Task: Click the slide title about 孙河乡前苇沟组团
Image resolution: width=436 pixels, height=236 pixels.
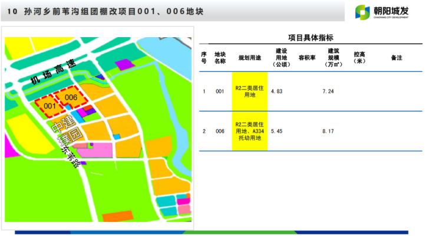Action: pyautogui.click(x=105, y=12)
